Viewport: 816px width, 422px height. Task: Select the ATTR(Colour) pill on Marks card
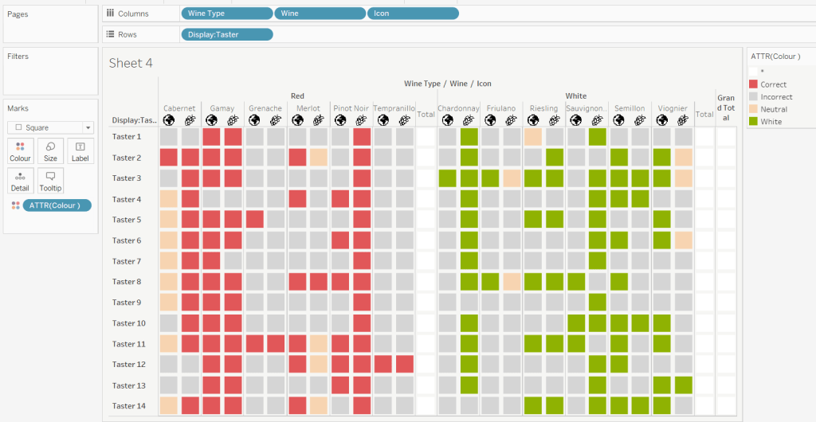click(57, 205)
